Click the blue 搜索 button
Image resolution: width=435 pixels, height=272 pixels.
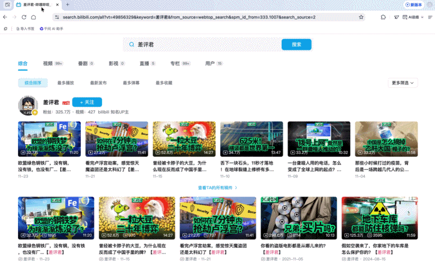pyautogui.click(x=296, y=45)
